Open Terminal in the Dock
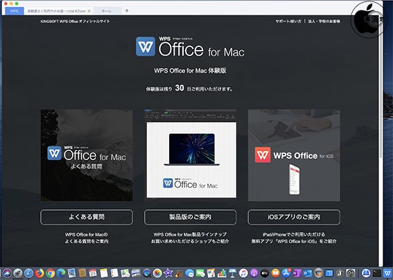Viewport: 393px width, 280px height. (x=376, y=273)
